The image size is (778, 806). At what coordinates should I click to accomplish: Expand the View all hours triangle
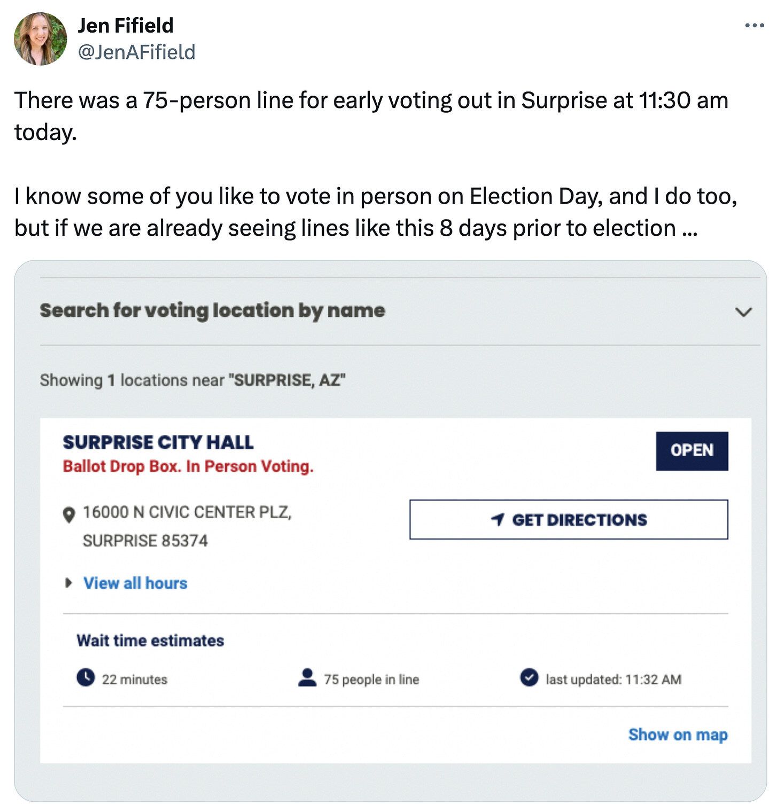click(x=68, y=583)
